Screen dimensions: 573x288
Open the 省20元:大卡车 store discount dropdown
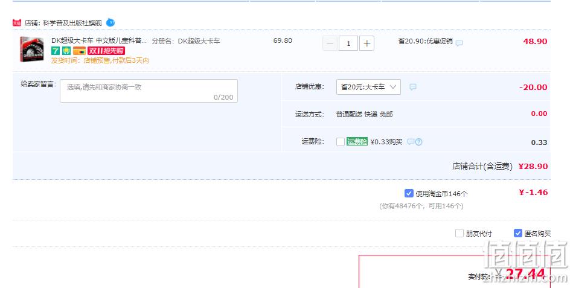[368, 87]
